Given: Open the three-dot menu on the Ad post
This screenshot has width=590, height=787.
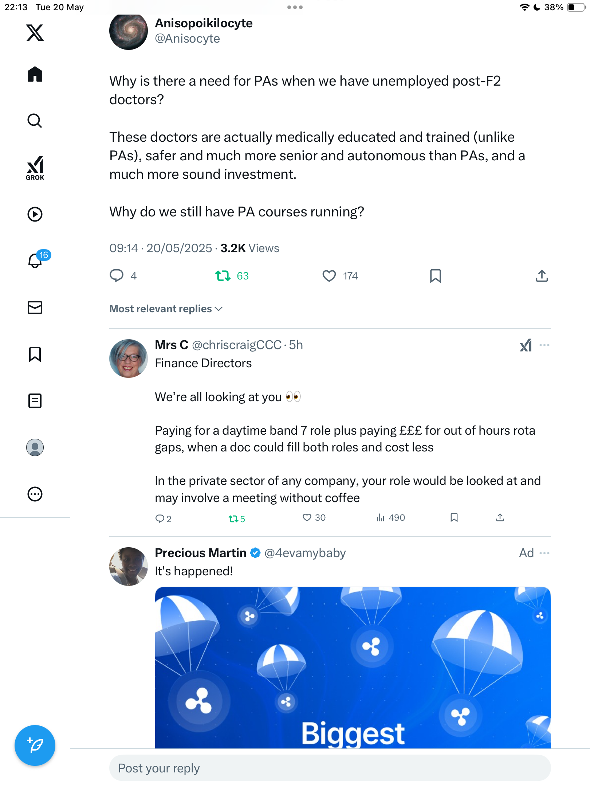Looking at the screenshot, I should (544, 553).
